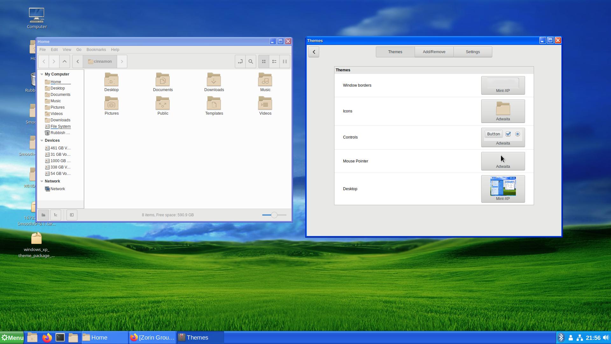This screenshot has width=611, height=344.
Task: Switch to compact view icon
Action: tap(285, 61)
